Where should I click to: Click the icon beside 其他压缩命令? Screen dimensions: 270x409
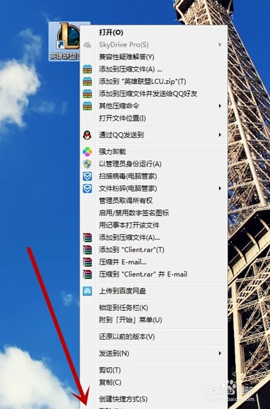(87, 106)
